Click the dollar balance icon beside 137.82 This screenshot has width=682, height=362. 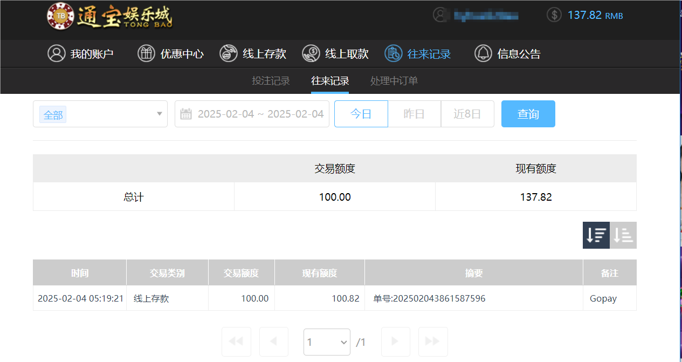pyautogui.click(x=554, y=15)
